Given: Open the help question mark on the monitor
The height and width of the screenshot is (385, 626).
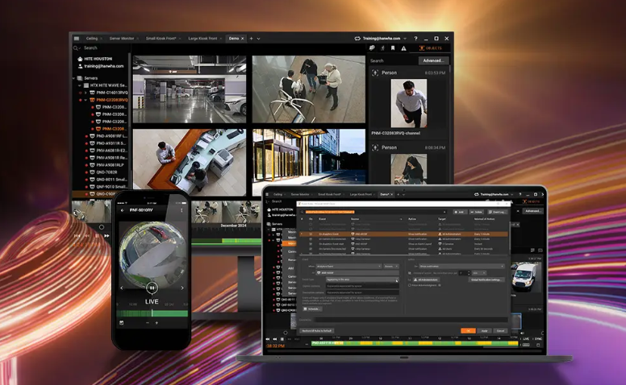Looking at the screenshot, I should click(x=415, y=39).
